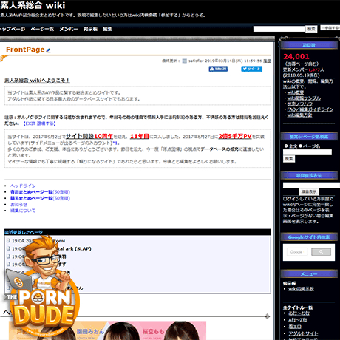Viewport: 340px width, 340px height.
Task: Click the 2億5千万PV text
Action: (235, 136)
